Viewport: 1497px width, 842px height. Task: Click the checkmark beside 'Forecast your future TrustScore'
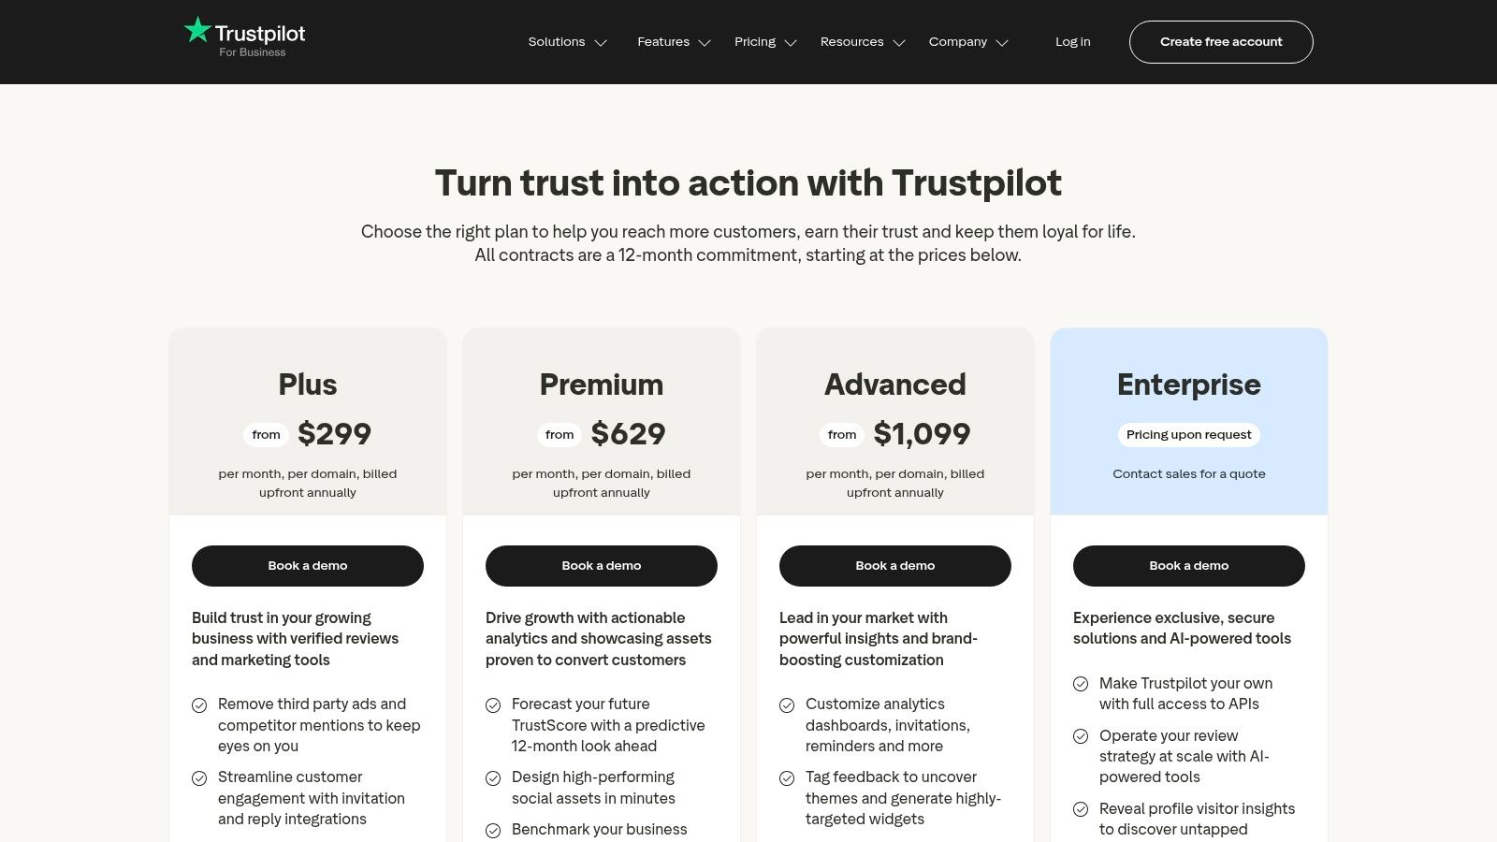coord(494,704)
